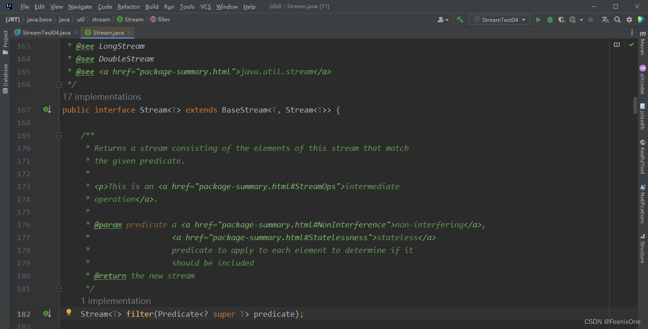The width and height of the screenshot is (648, 329).
Task: Open the profiler dropdown arrow
Action: pos(581,20)
